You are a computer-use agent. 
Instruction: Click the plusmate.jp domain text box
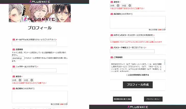tap(18, 58)
